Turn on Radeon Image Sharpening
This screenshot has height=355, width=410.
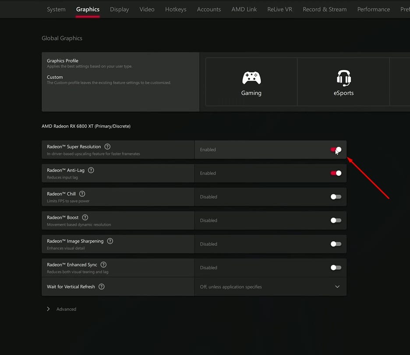coord(336,244)
